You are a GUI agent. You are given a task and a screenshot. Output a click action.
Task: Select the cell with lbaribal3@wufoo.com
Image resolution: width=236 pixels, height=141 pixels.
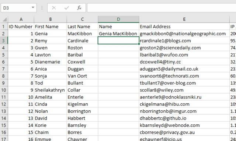pos(184,55)
